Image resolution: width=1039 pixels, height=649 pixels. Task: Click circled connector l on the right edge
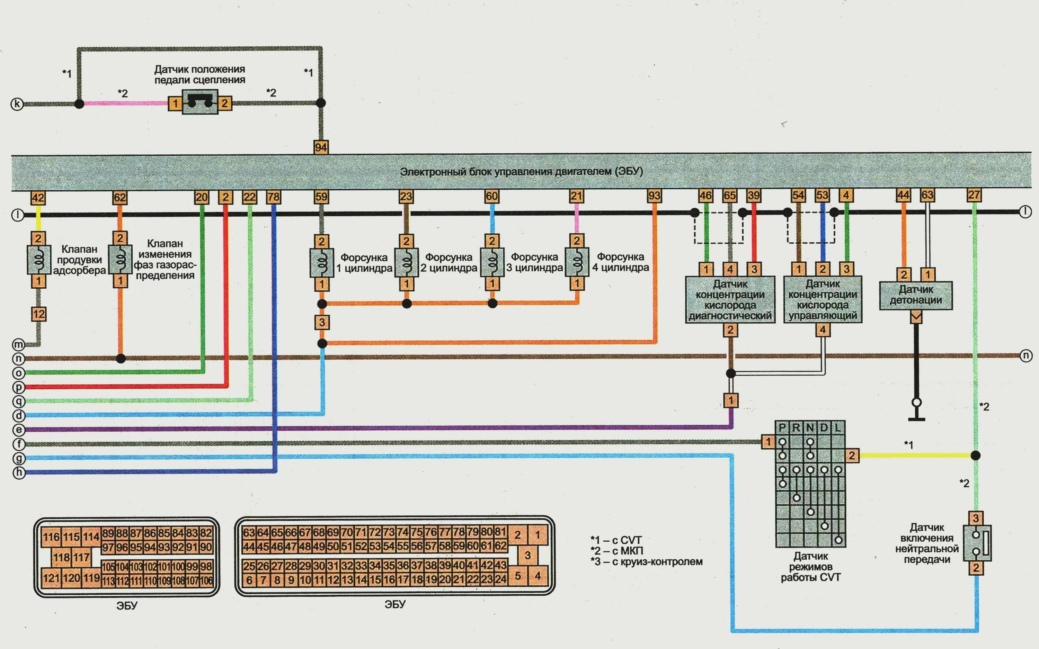pyautogui.click(x=1025, y=211)
